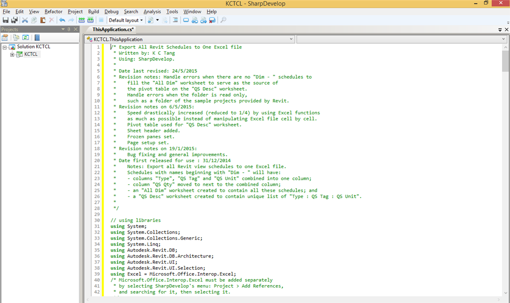Open the Edit menu

coord(19,11)
